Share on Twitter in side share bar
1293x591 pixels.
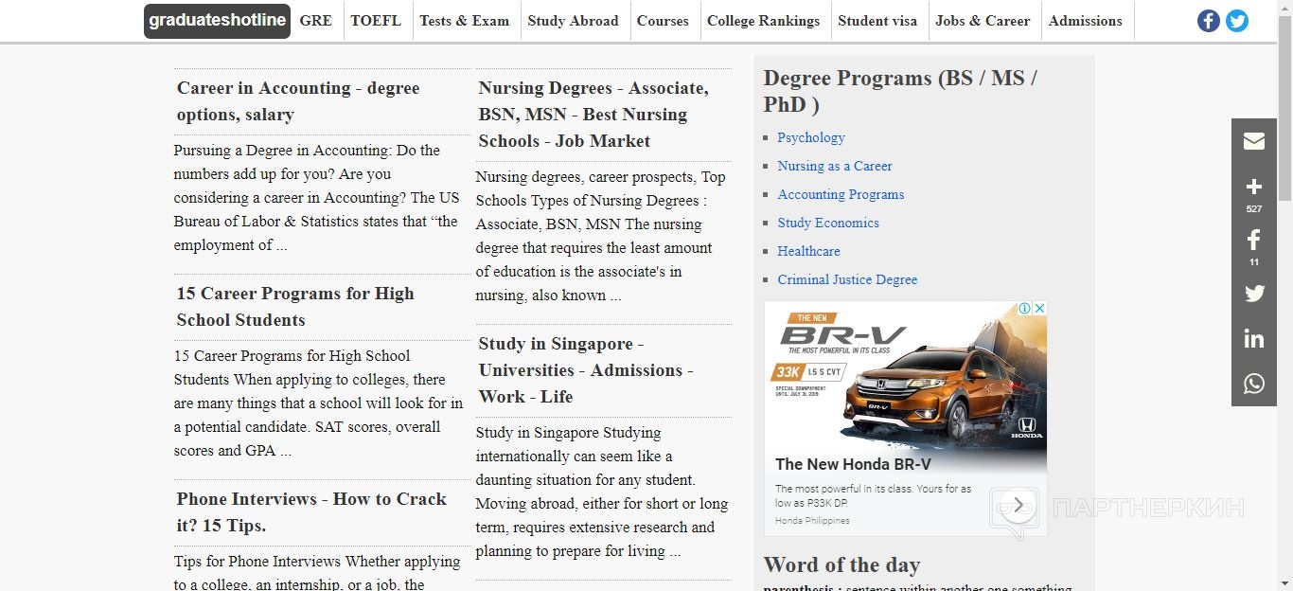(1254, 294)
